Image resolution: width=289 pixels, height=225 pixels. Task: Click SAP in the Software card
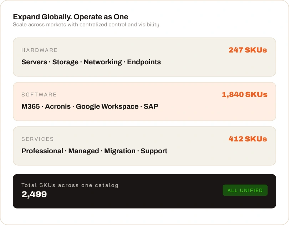[151, 106]
